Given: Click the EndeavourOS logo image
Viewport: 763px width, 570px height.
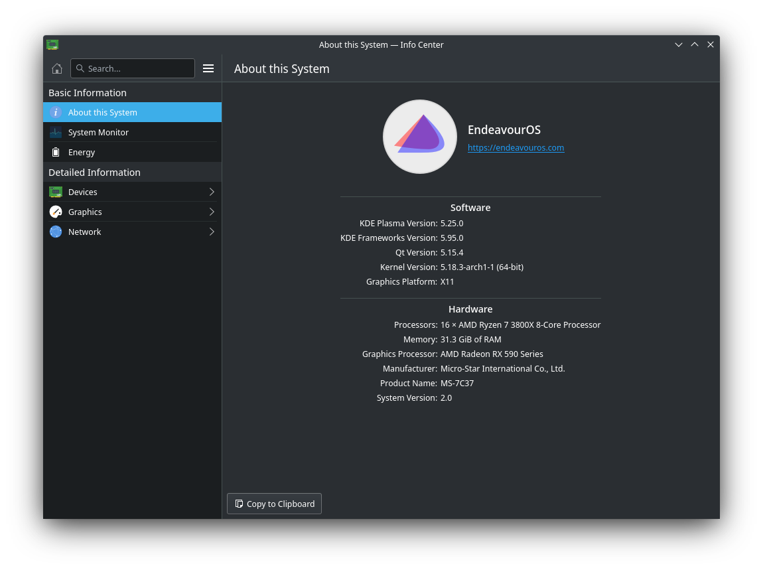Looking at the screenshot, I should [x=420, y=137].
